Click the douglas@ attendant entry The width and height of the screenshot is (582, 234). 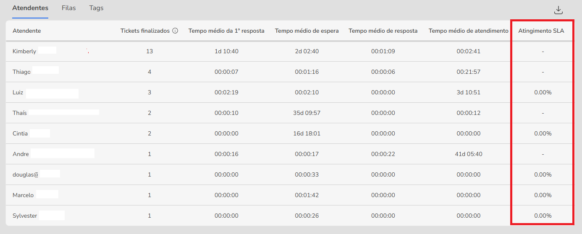(x=25, y=174)
